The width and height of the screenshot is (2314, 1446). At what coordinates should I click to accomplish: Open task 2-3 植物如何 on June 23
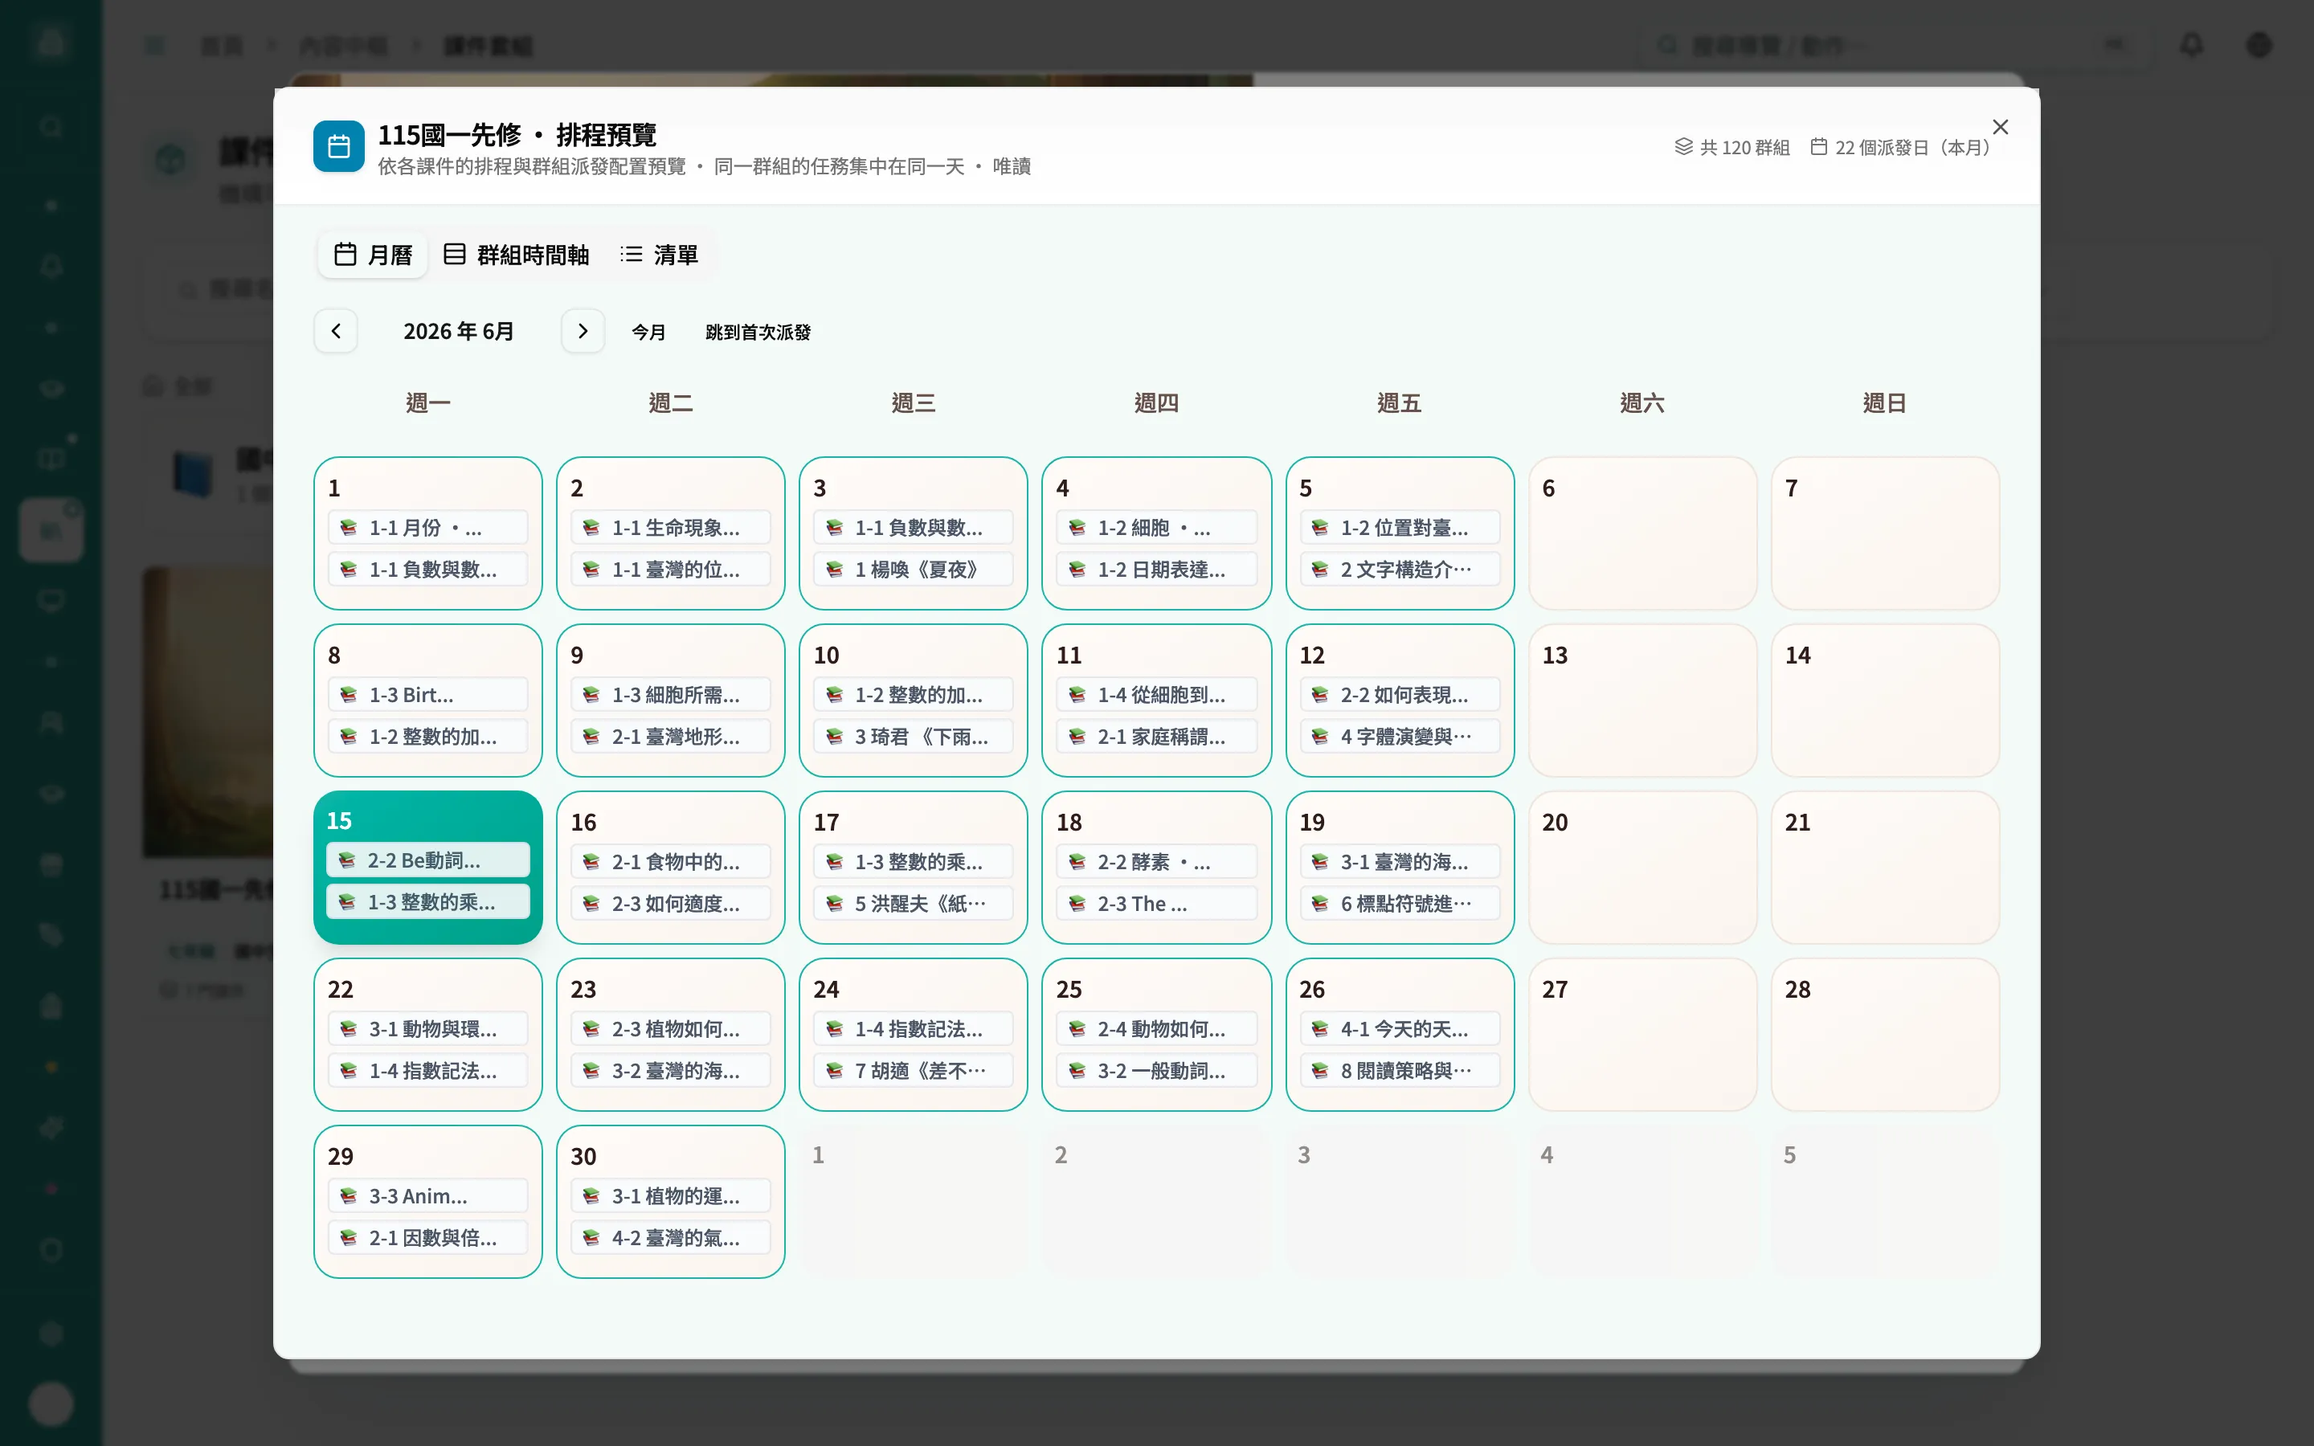(670, 1029)
